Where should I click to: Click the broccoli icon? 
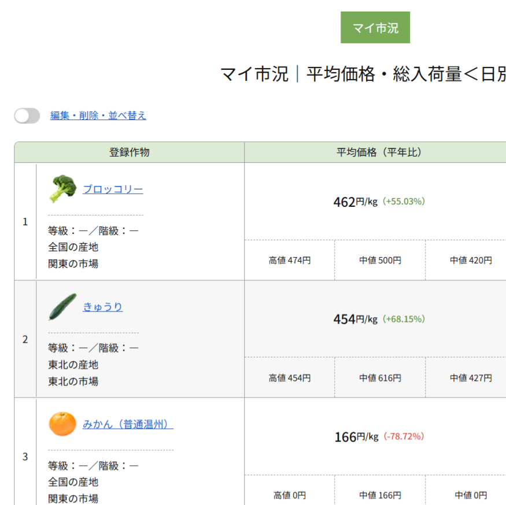(62, 189)
